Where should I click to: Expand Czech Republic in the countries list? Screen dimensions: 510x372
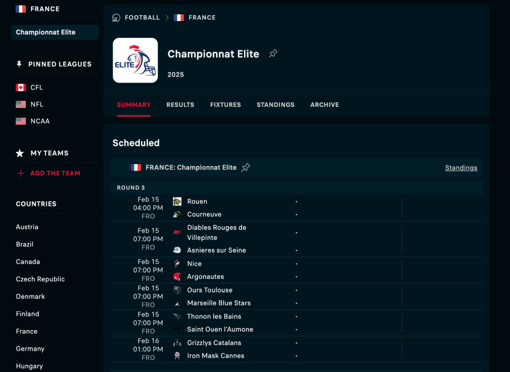pyautogui.click(x=40, y=279)
